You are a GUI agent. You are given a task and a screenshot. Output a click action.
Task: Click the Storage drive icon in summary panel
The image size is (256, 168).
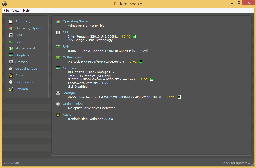click(x=58, y=93)
